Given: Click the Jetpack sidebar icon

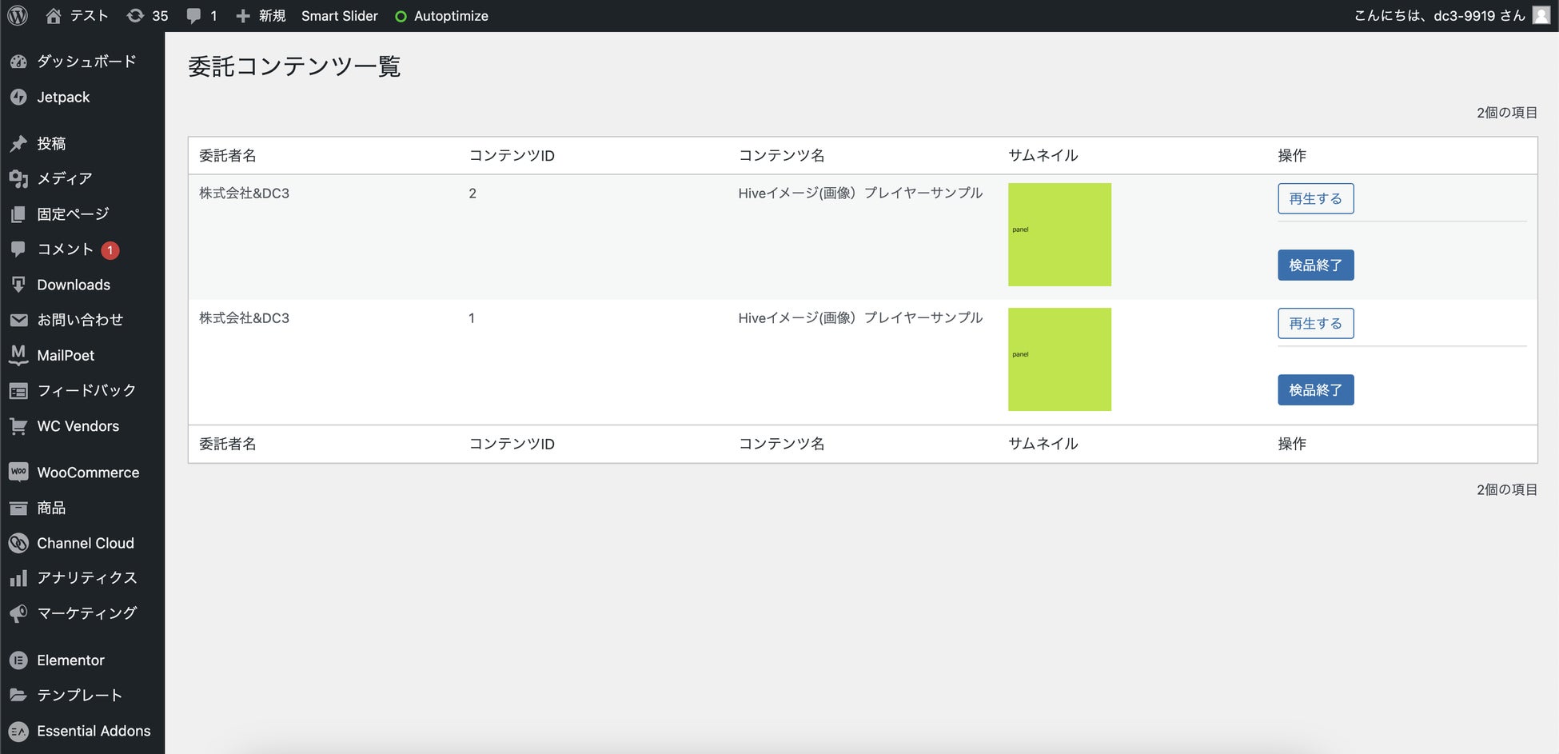Looking at the screenshot, I should click(x=18, y=98).
